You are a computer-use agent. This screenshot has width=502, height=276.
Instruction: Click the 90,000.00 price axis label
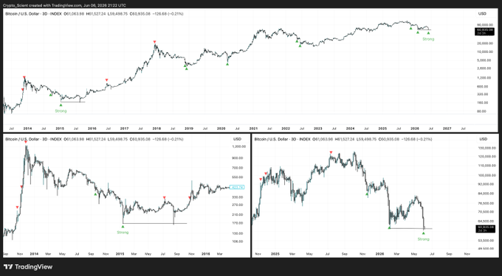(485, 25)
